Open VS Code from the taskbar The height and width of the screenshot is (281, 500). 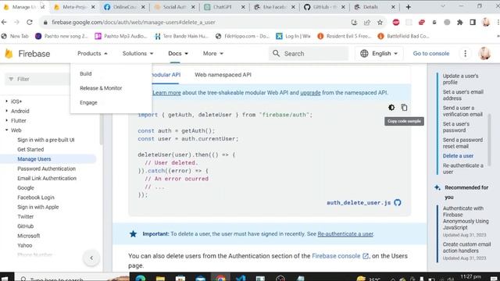pos(241,278)
